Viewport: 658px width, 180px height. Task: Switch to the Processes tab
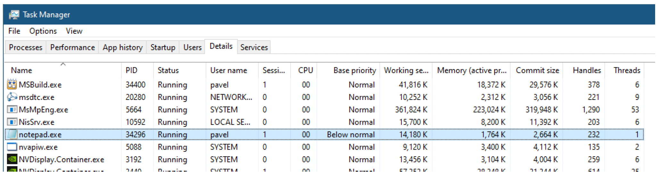26,47
